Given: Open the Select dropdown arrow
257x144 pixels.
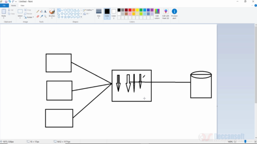Looking at the screenshot, I should 20,18.
